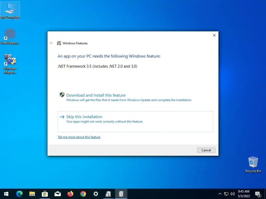Go back using the dialog back arrow

pyautogui.click(x=52, y=43)
